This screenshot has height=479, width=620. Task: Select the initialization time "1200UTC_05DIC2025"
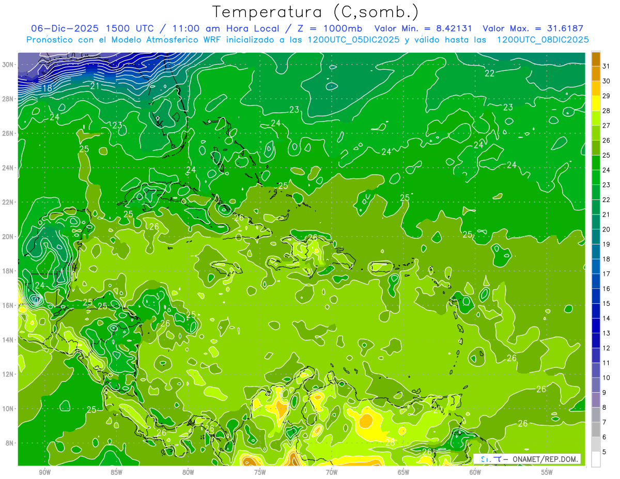click(x=354, y=40)
